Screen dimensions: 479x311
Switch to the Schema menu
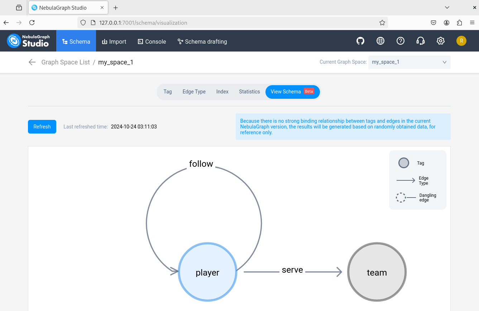click(x=76, y=42)
